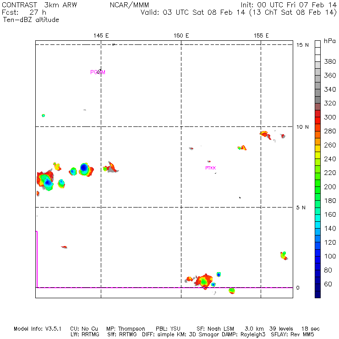The width and height of the screenshot is (339, 339).
Task: Click the 120 color bar value
Action: click(330, 242)
